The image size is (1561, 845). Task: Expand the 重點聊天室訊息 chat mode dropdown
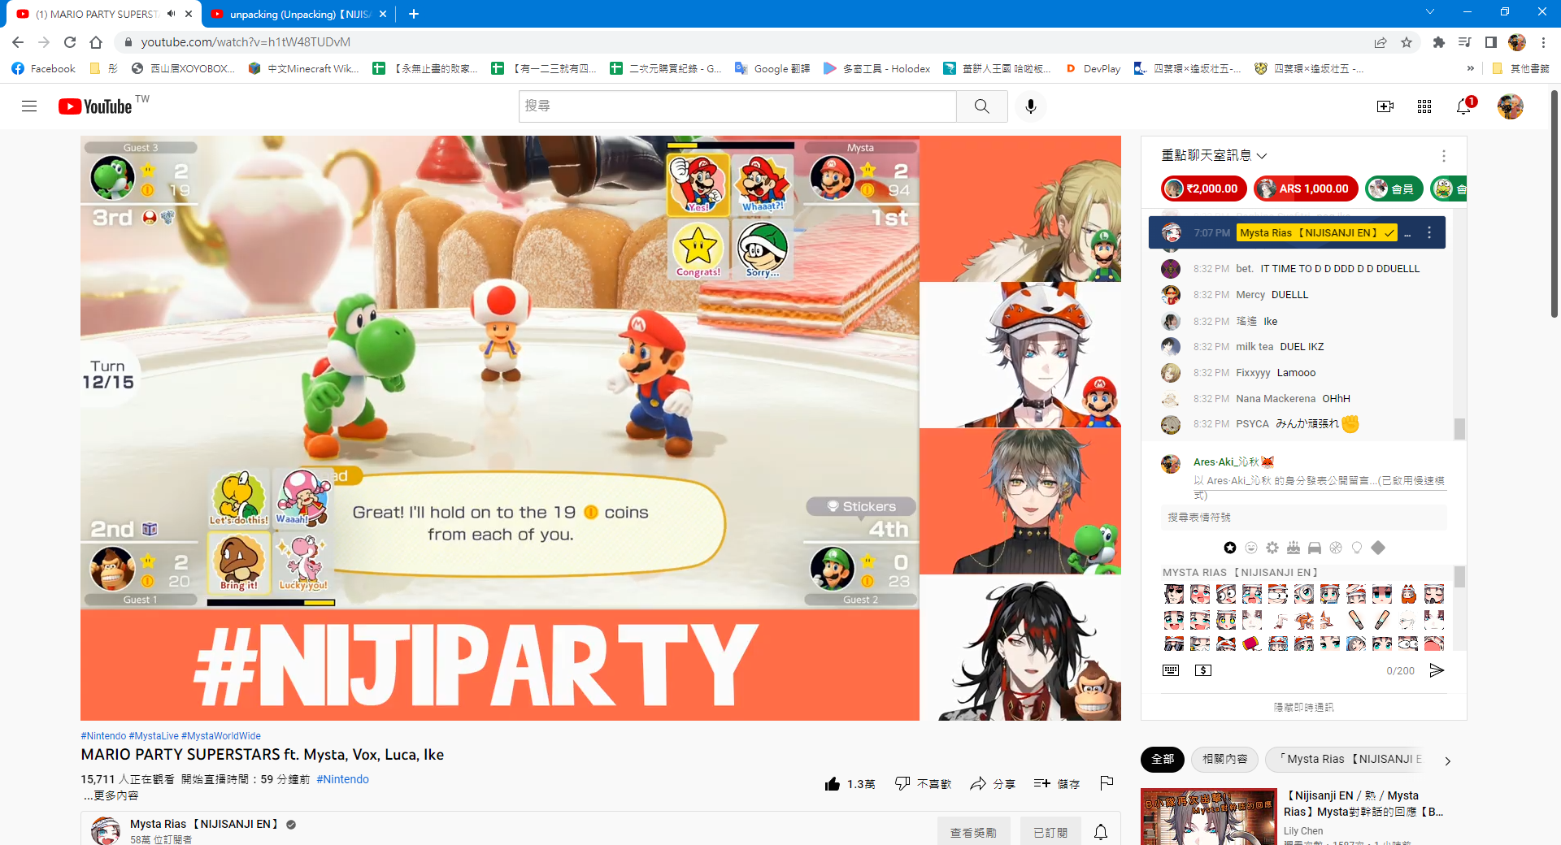pos(1215,155)
